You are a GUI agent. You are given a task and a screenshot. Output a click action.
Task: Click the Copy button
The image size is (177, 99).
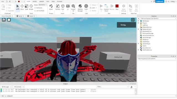[9, 5]
